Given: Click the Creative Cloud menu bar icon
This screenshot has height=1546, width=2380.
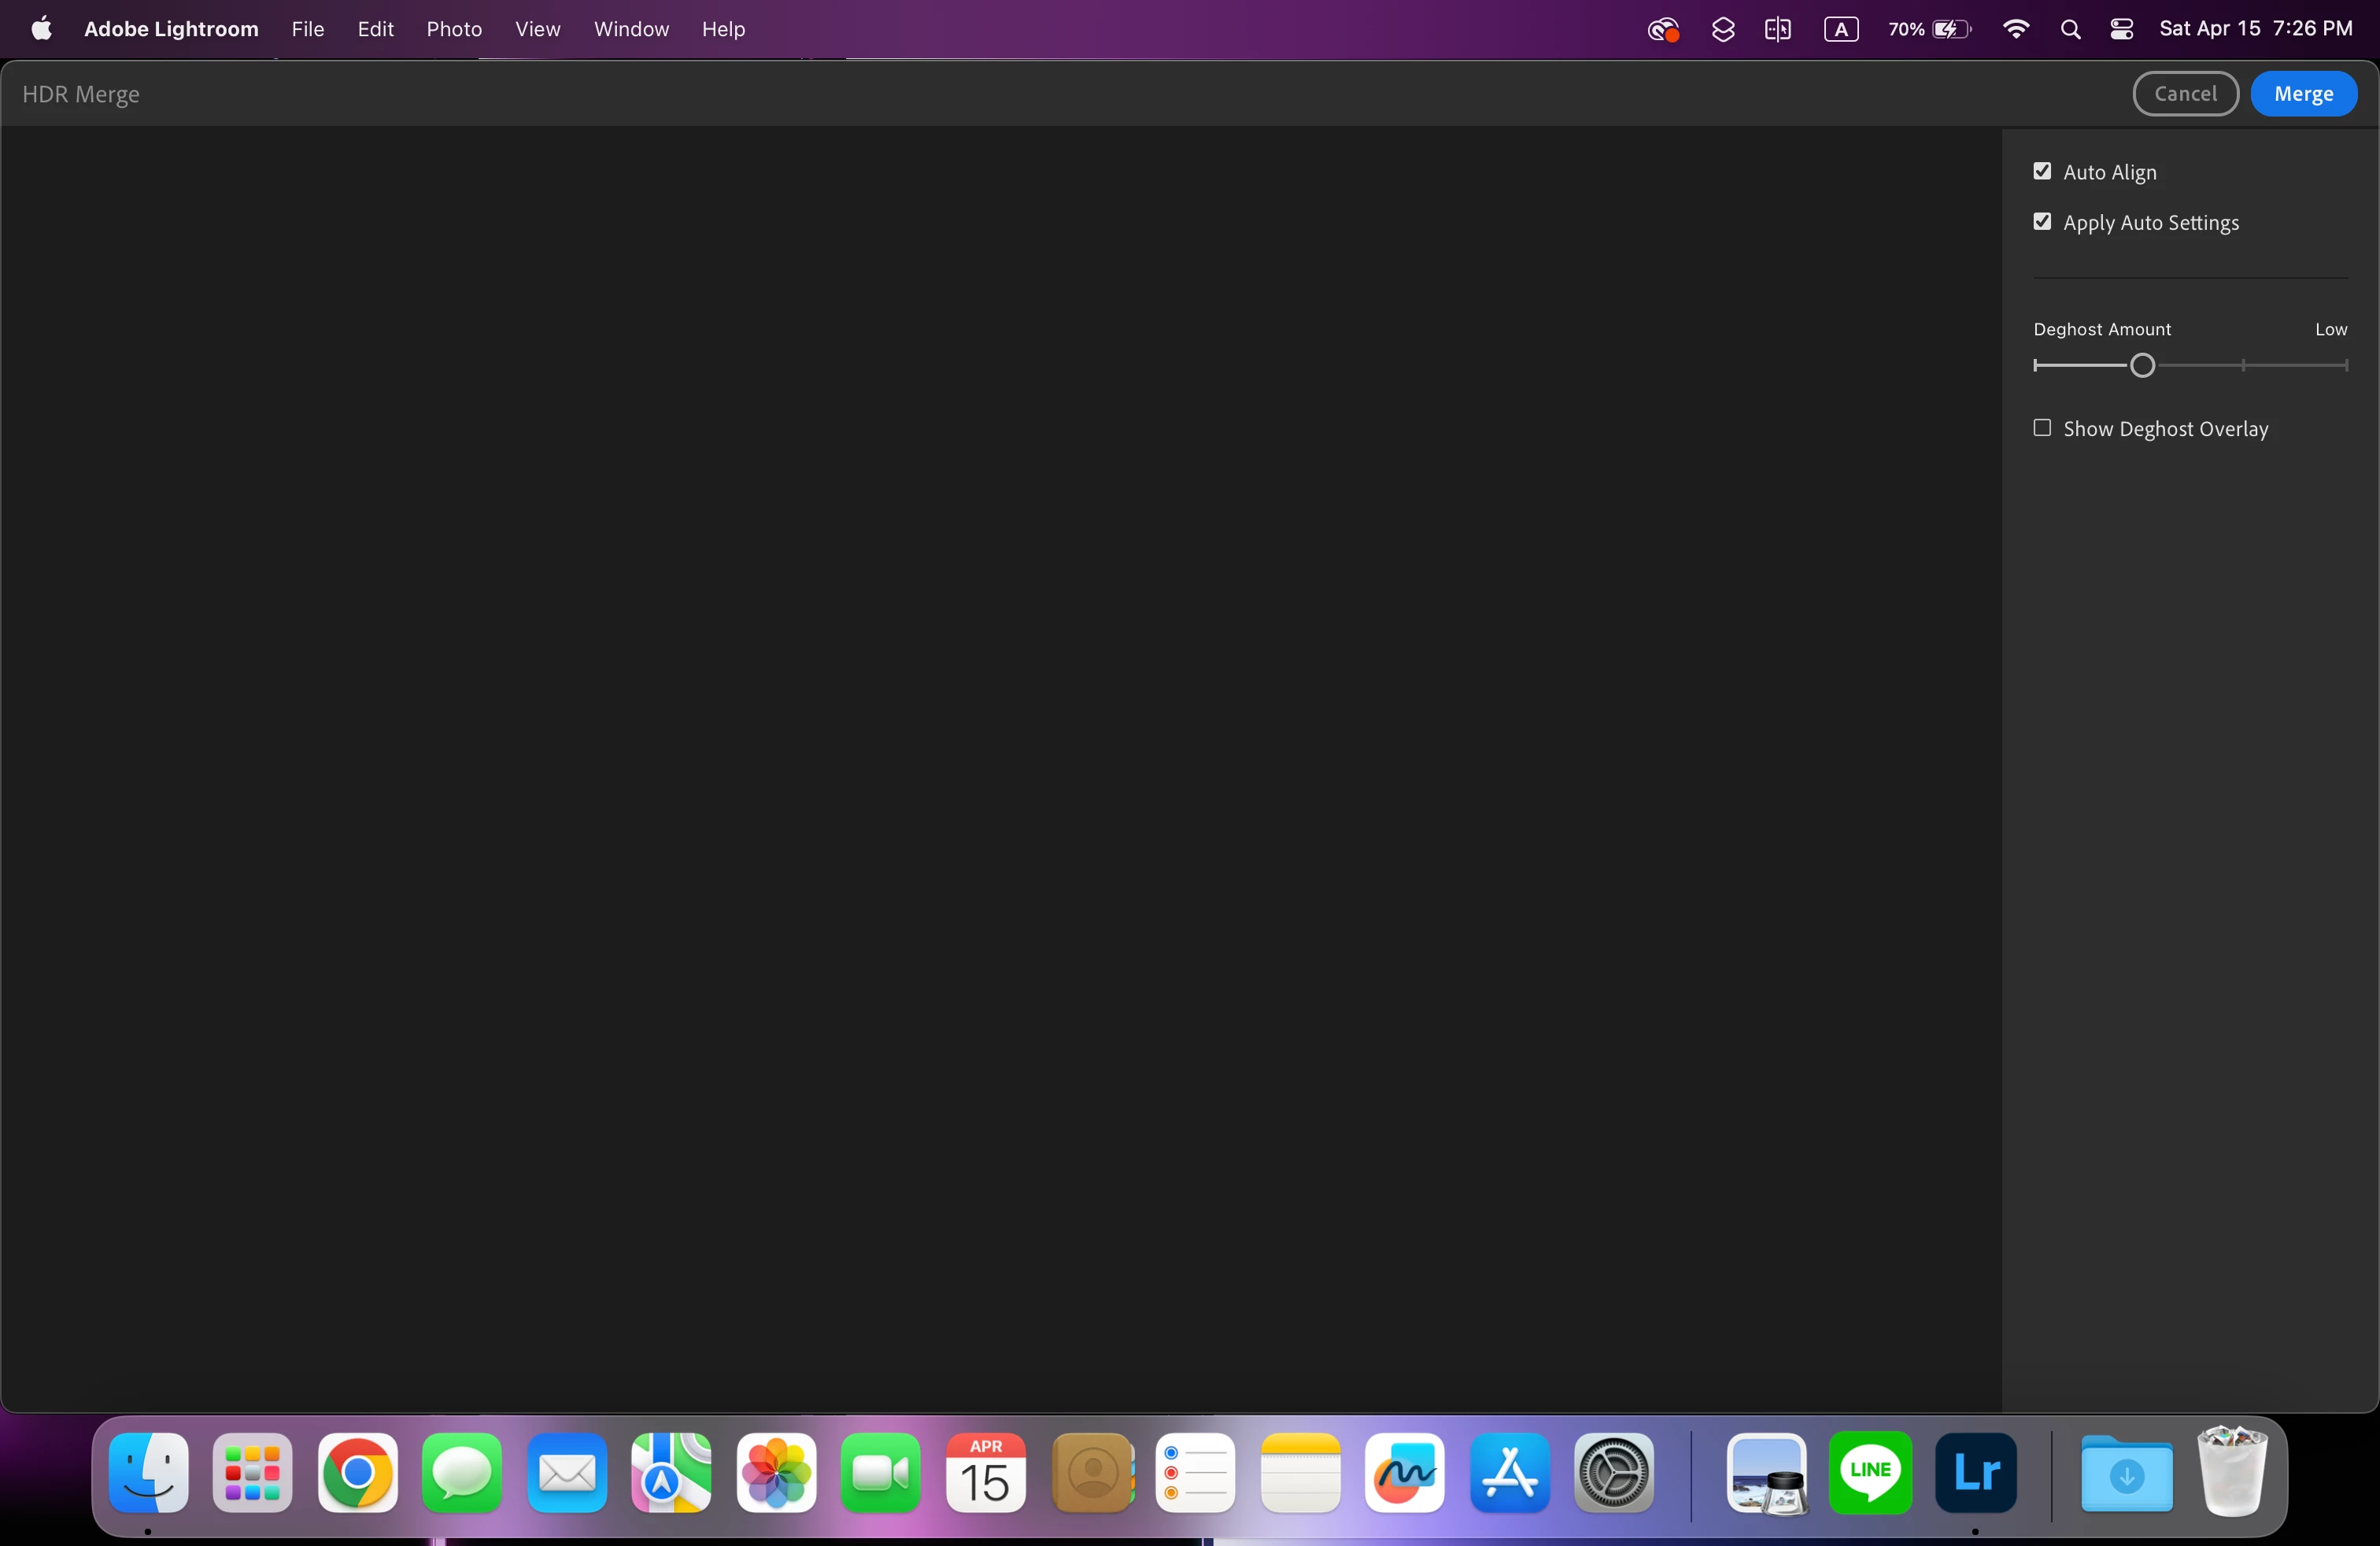Looking at the screenshot, I should (x=1662, y=30).
